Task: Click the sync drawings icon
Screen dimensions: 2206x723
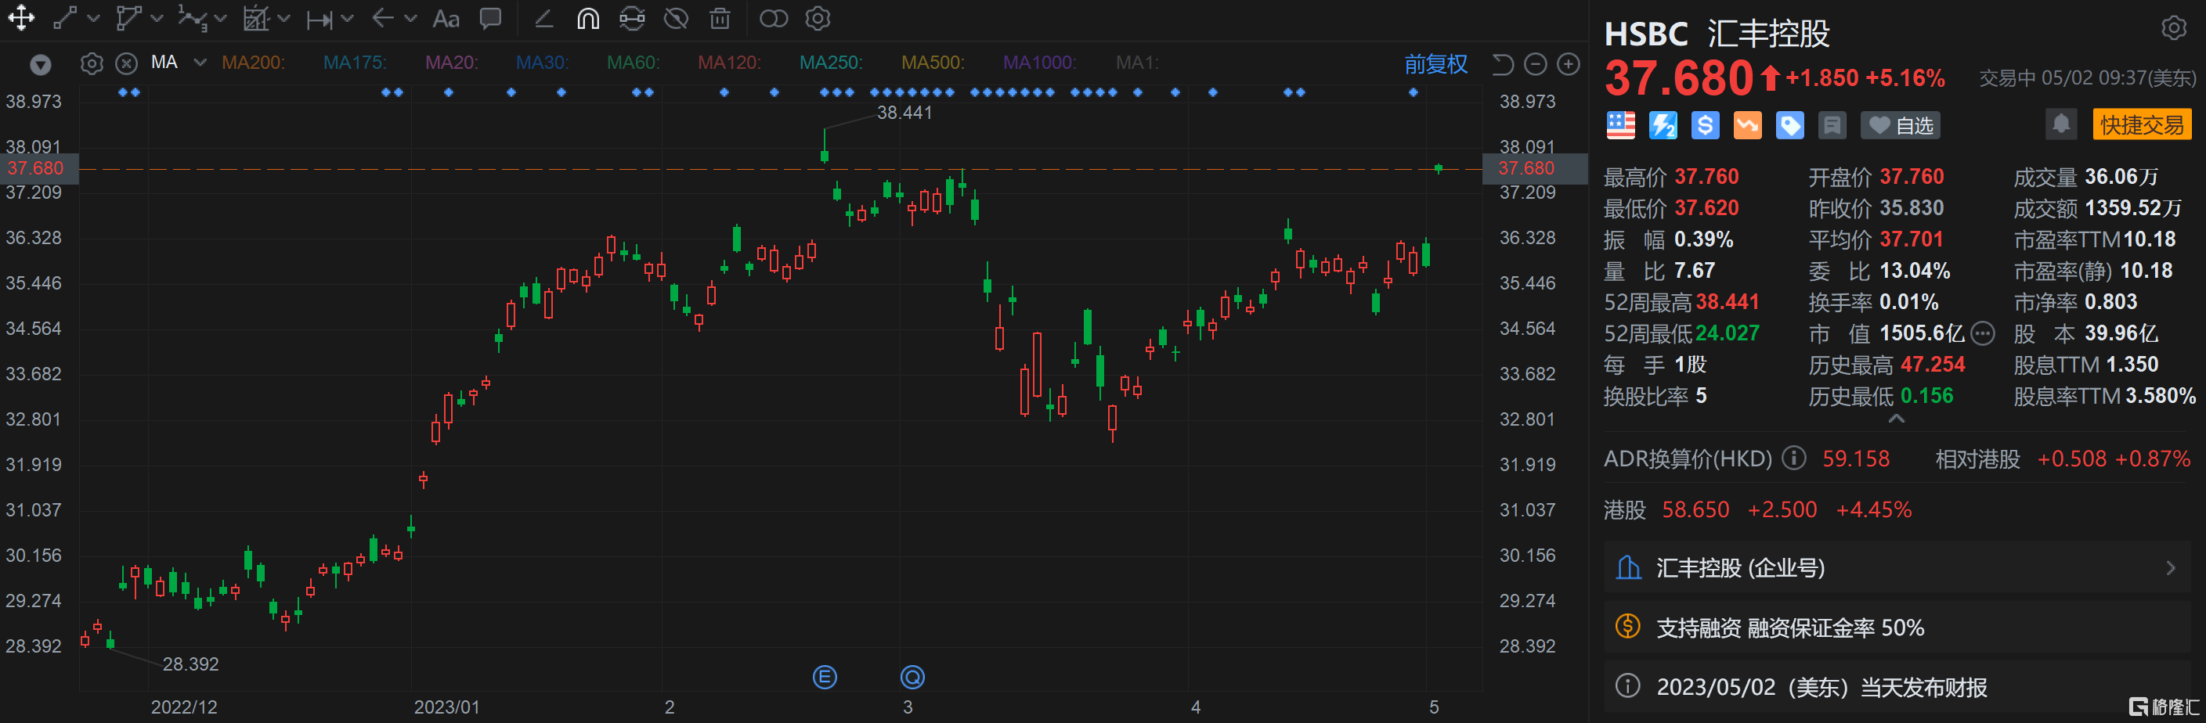Action: (632, 18)
